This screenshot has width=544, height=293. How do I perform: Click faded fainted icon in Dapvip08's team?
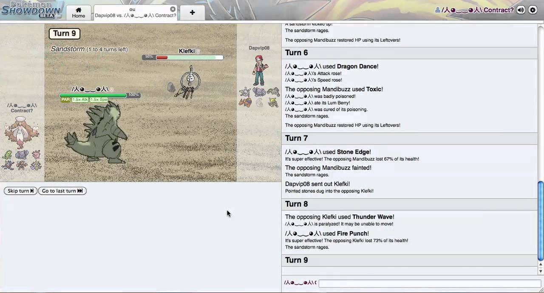coord(259,102)
